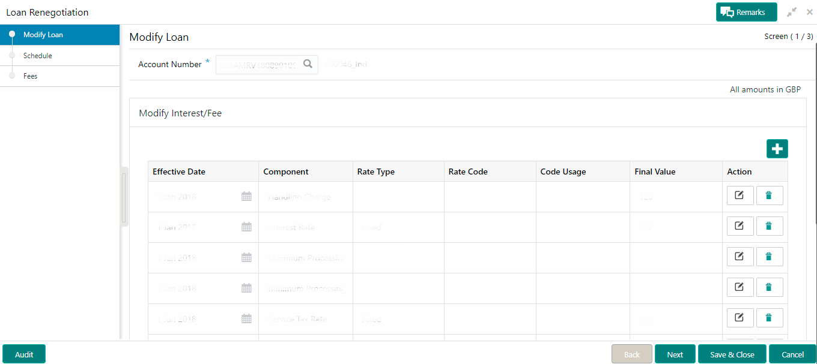Click the search icon beside Account Number
The height and width of the screenshot is (364, 817).
pyautogui.click(x=308, y=64)
